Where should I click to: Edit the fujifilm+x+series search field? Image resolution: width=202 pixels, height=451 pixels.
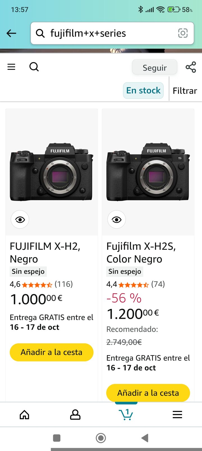click(109, 33)
